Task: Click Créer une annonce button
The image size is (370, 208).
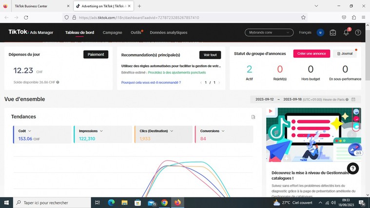Action: point(311,54)
